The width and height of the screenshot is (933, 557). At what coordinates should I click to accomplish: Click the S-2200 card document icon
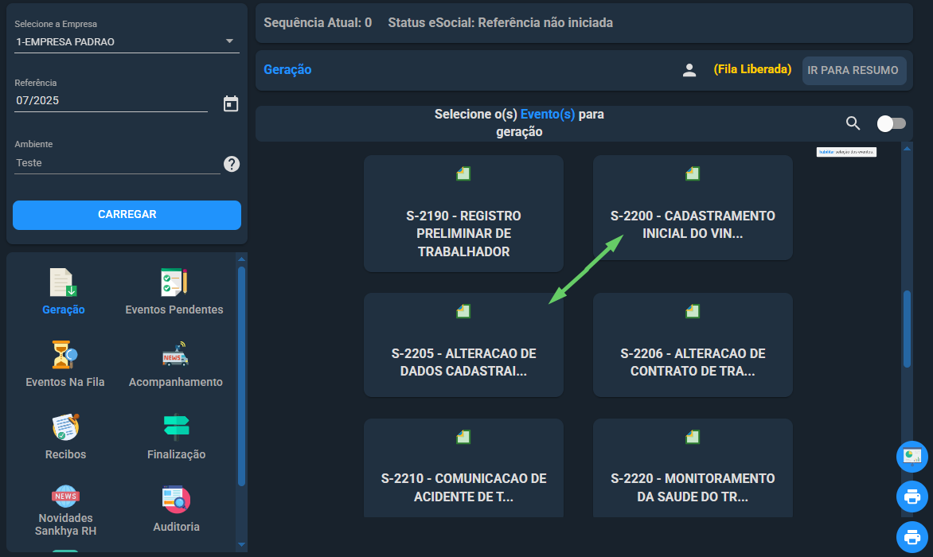point(693,173)
